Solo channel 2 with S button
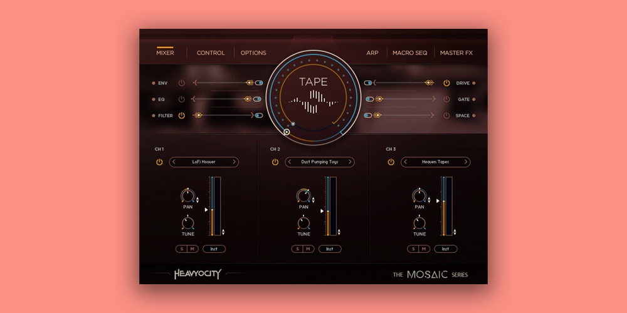Image resolution: width=627 pixels, height=313 pixels. [x=297, y=249]
